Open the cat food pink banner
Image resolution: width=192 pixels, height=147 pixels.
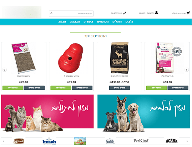click(47, 112)
